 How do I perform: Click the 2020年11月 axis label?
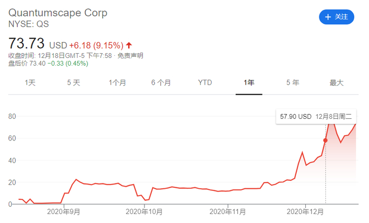[228, 211]
